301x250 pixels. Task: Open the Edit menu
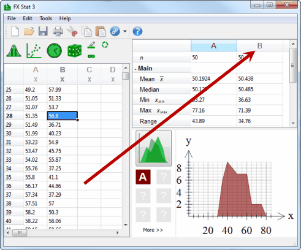(28, 18)
